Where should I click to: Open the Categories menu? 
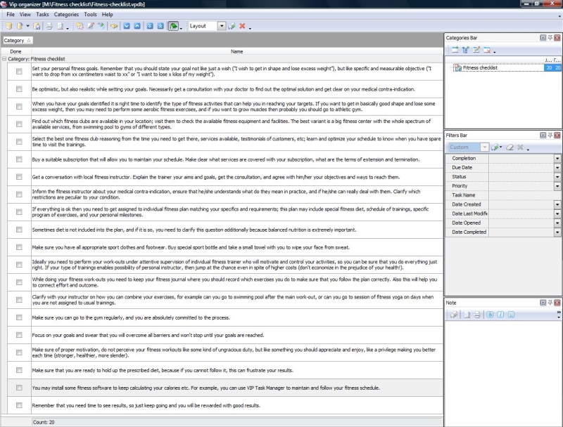point(66,14)
